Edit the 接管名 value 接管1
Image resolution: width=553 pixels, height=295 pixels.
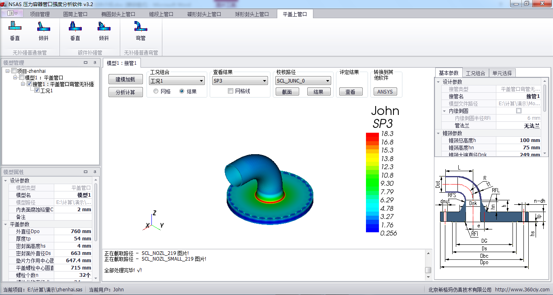pos(519,96)
